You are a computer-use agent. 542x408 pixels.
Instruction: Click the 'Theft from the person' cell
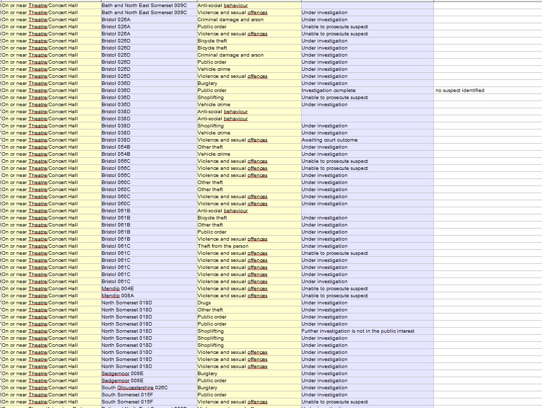click(223, 246)
